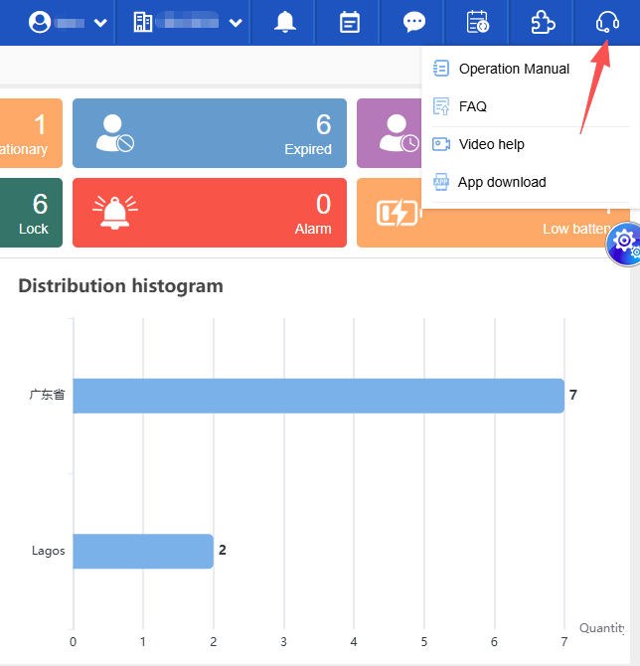Screen dimensions: 640x666
Task: Click the billing calendar icon in header
Action: (478, 22)
